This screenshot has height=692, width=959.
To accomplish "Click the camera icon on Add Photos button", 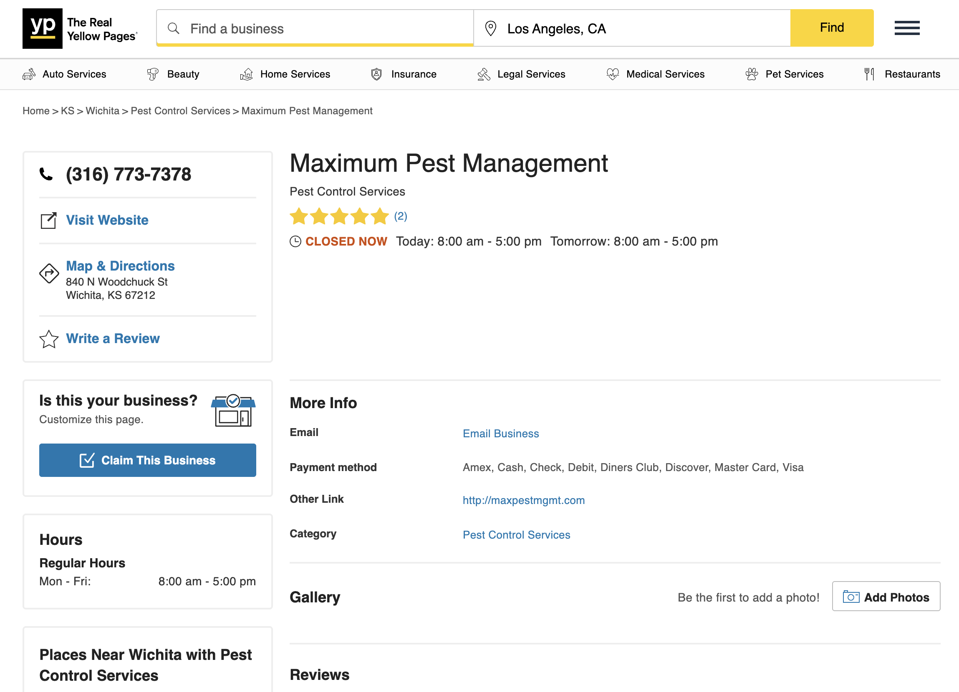I will pyautogui.click(x=851, y=597).
